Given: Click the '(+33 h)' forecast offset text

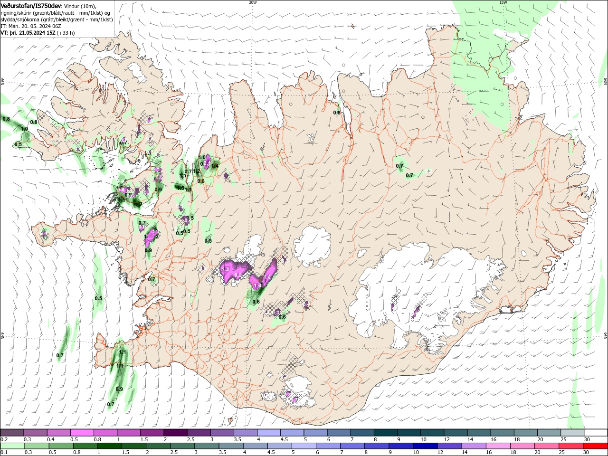Looking at the screenshot, I should tap(66, 33).
